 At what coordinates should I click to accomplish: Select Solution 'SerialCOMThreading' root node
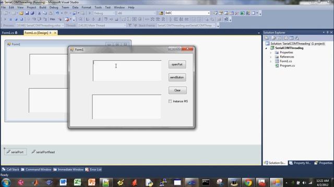click(x=297, y=44)
